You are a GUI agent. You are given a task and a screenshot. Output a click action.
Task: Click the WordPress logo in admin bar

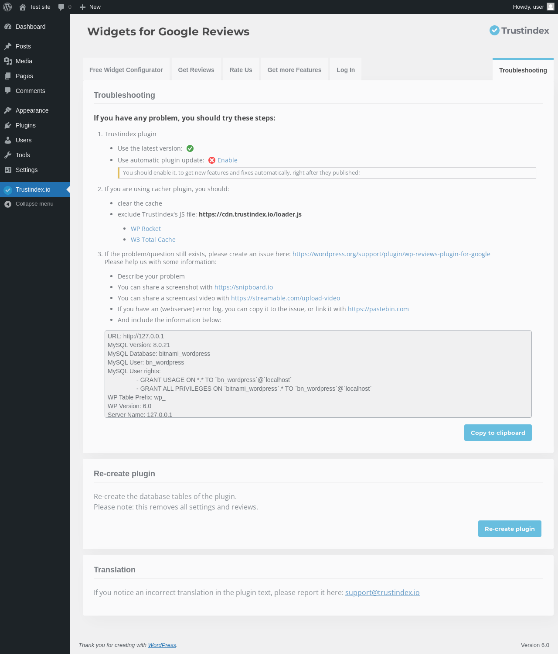(7, 7)
